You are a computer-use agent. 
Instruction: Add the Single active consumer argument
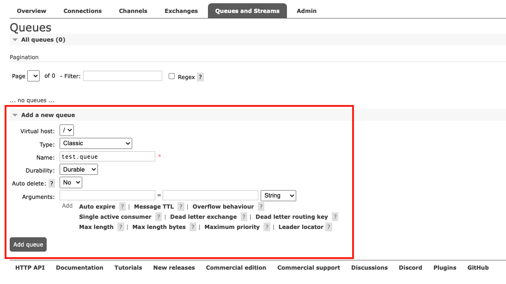point(115,217)
